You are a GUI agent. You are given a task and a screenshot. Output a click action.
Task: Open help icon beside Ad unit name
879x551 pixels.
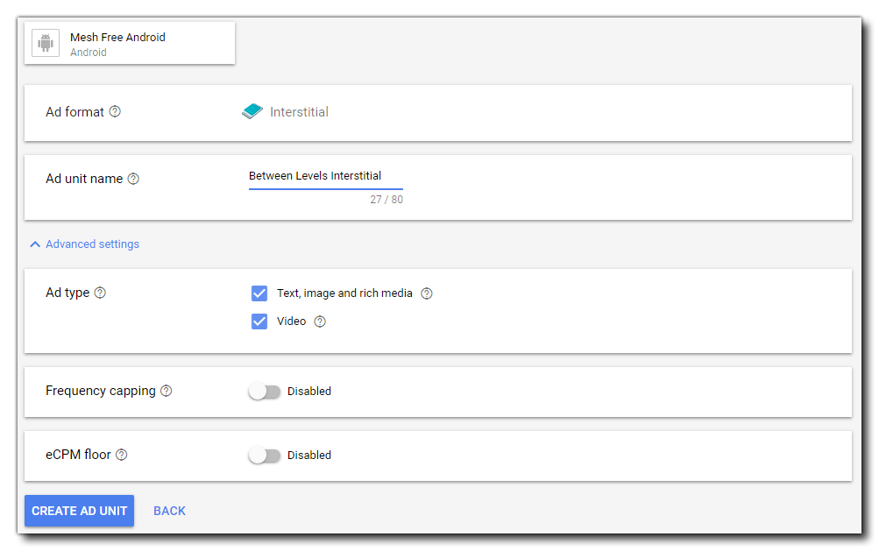tap(133, 179)
